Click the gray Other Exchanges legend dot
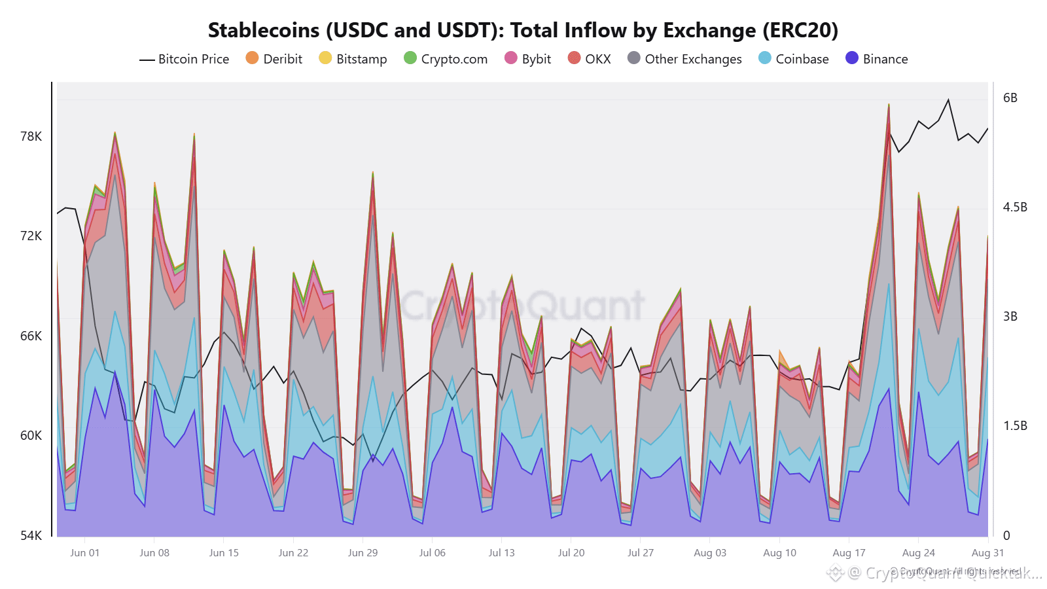Viewport: 1047px width, 589px height. pyautogui.click(x=633, y=58)
